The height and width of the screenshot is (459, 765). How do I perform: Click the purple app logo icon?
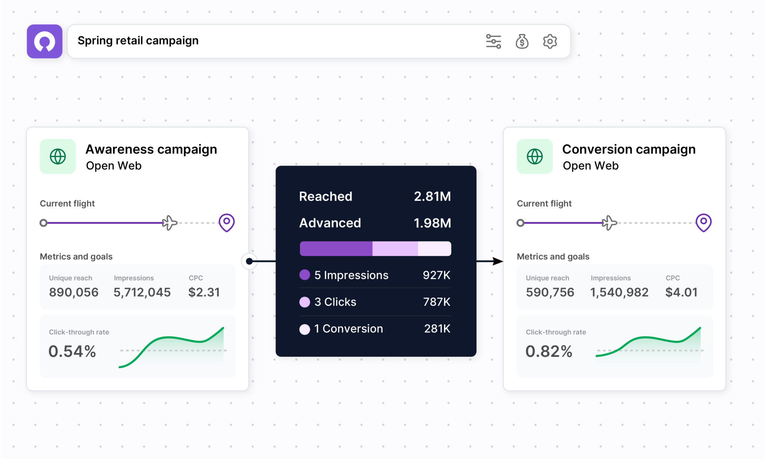[44, 41]
